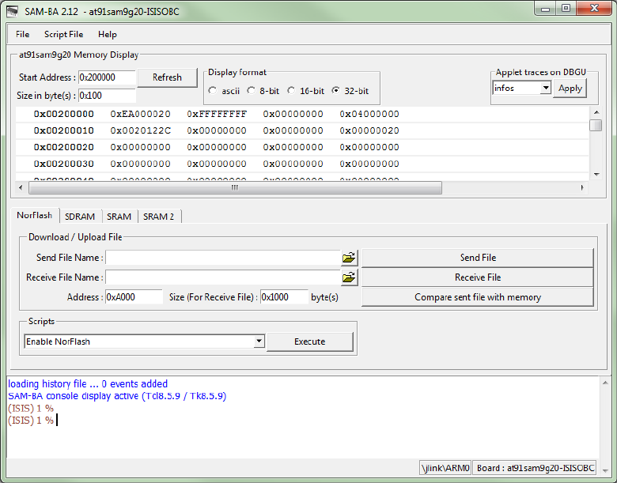Switch to the SRAM 2 tab

point(158,217)
